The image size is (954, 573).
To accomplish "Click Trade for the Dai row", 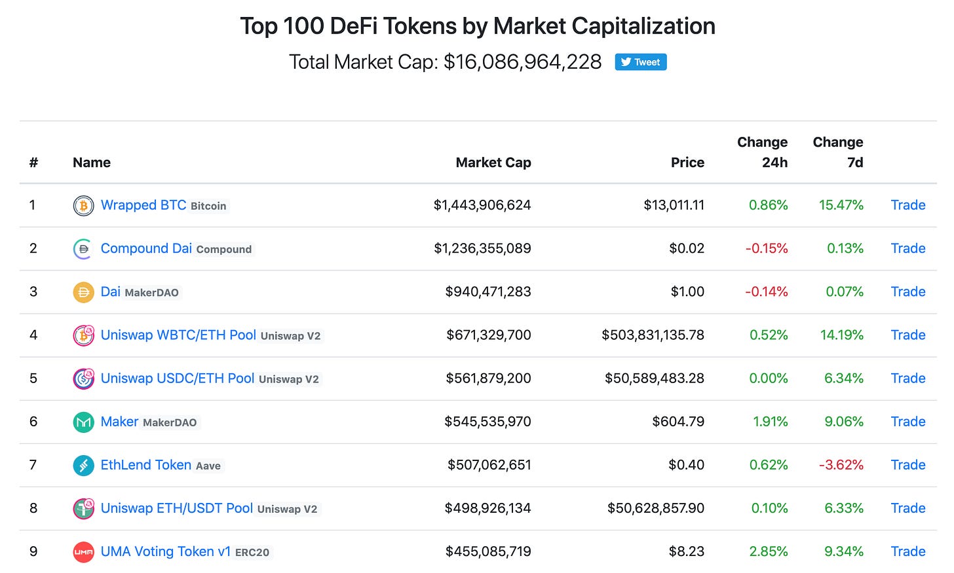I will point(907,292).
